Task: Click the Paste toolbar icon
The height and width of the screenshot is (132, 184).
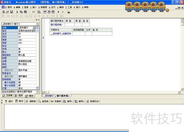Action: 25,12
